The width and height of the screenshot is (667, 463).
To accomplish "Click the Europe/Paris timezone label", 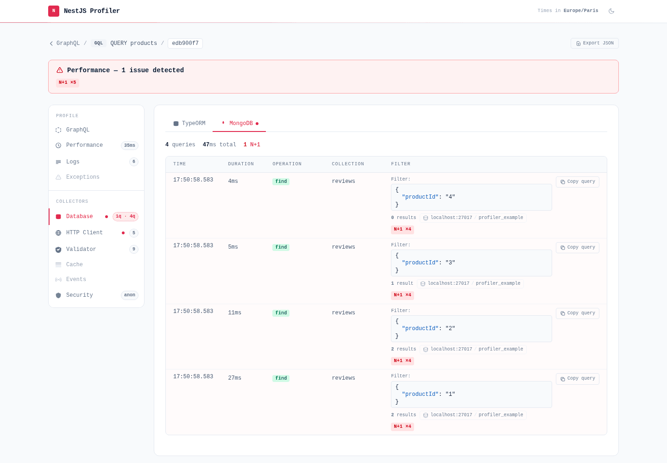I will tap(581, 11).
